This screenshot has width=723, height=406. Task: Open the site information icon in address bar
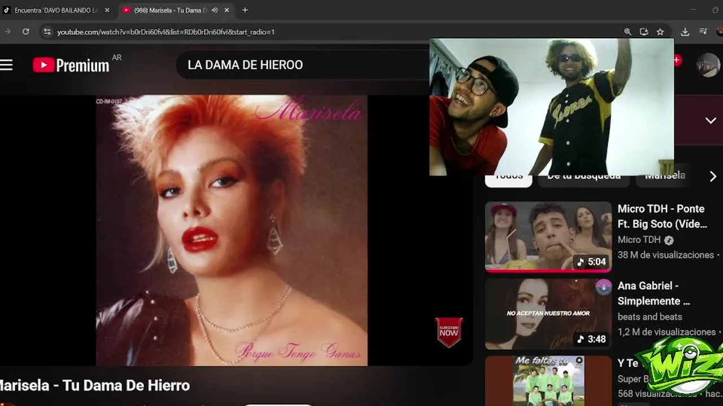pos(47,32)
